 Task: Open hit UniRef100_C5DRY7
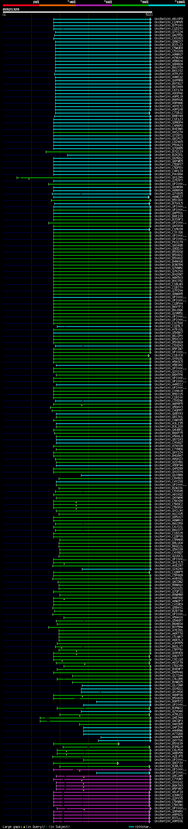point(168,164)
